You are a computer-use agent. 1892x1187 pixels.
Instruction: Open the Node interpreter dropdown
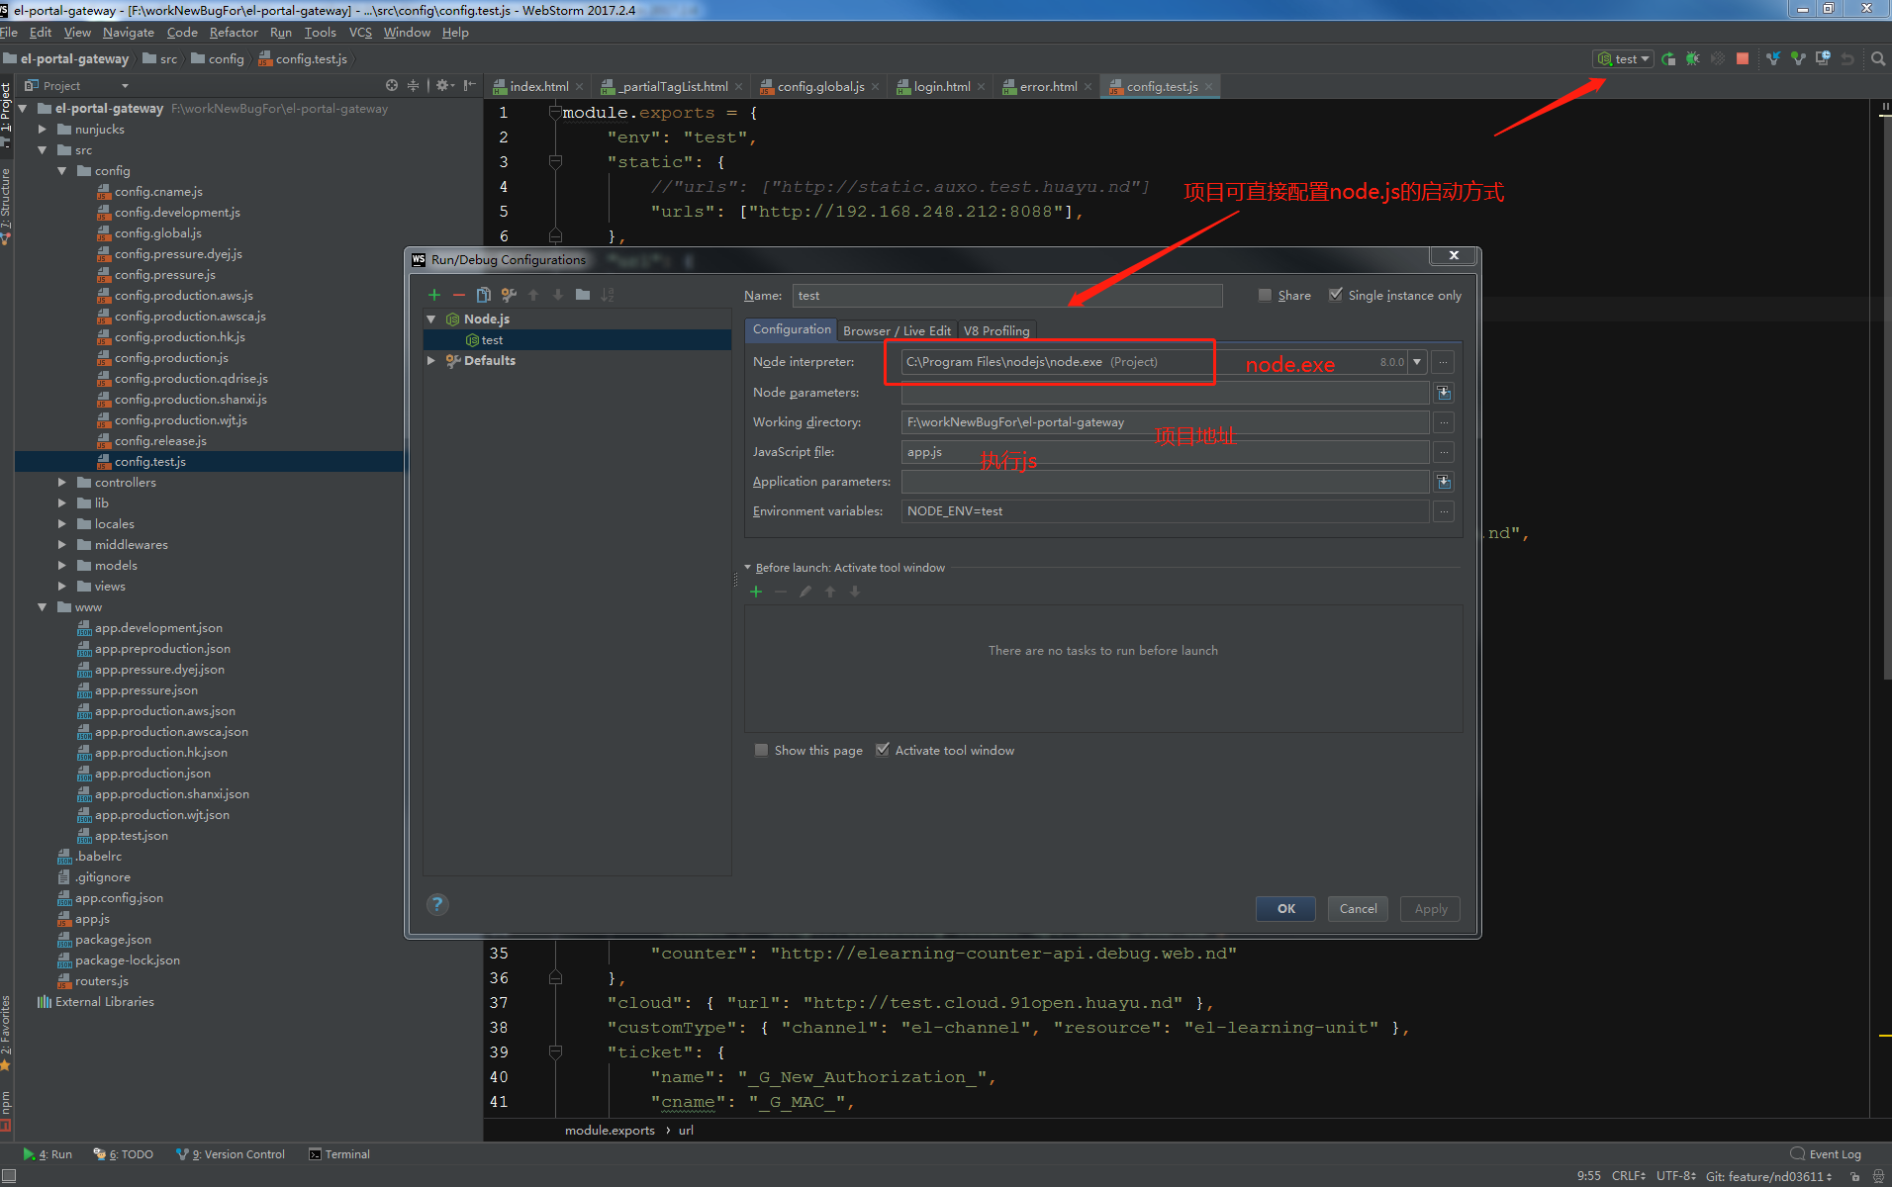[x=1417, y=362]
